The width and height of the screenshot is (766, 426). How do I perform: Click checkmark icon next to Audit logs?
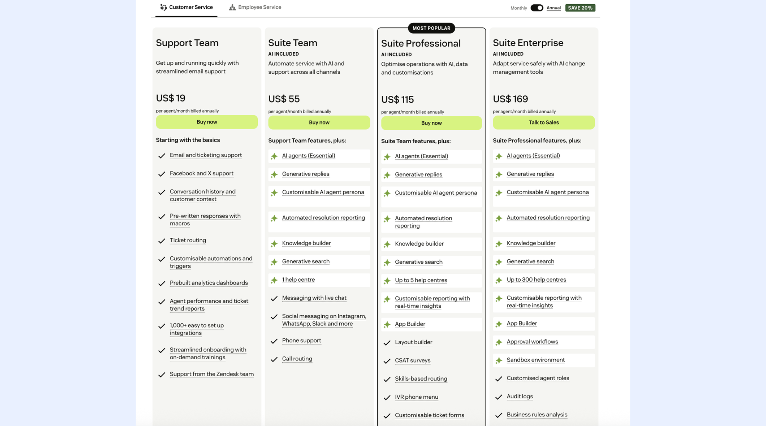[499, 397]
